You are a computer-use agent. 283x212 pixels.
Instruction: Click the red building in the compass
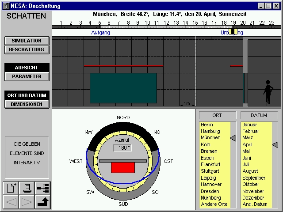point(123,168)
